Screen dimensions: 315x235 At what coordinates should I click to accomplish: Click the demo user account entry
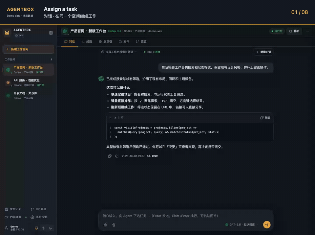pyautogui.click(x=14, y=228)
